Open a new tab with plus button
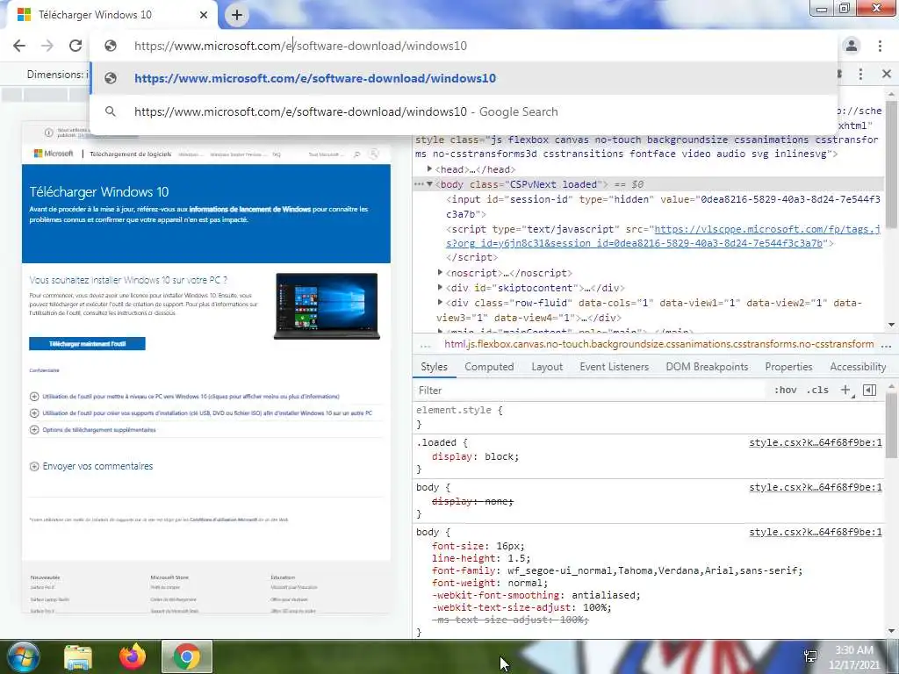The image size is (899, 674). pos(237,15)
